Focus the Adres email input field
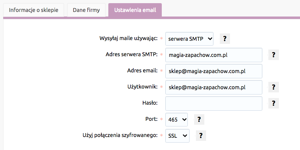Screen dimensions: 300x150 (x=214, y=71)
